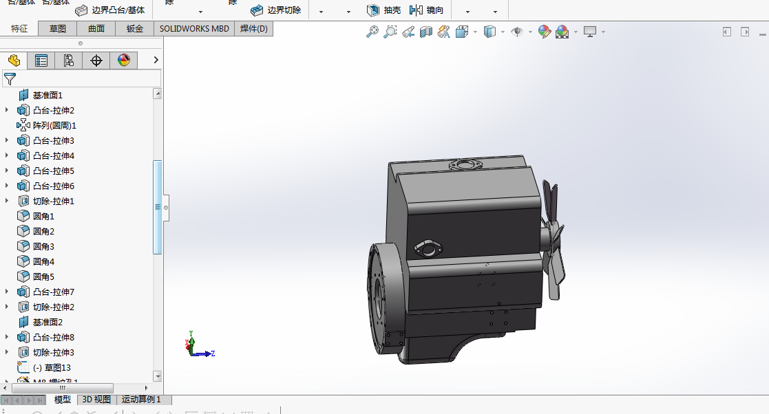Toggle the Hide/Show Items eye icon
The height and width of the screenshot is (414, 769).
click(x=517, y=32)
